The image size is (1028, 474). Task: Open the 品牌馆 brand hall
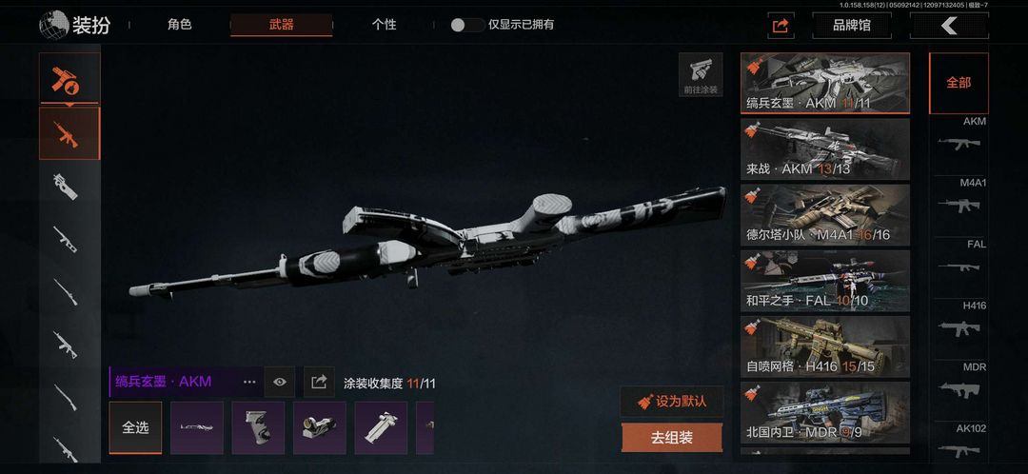pyautogui.click(x=852, y=26)
